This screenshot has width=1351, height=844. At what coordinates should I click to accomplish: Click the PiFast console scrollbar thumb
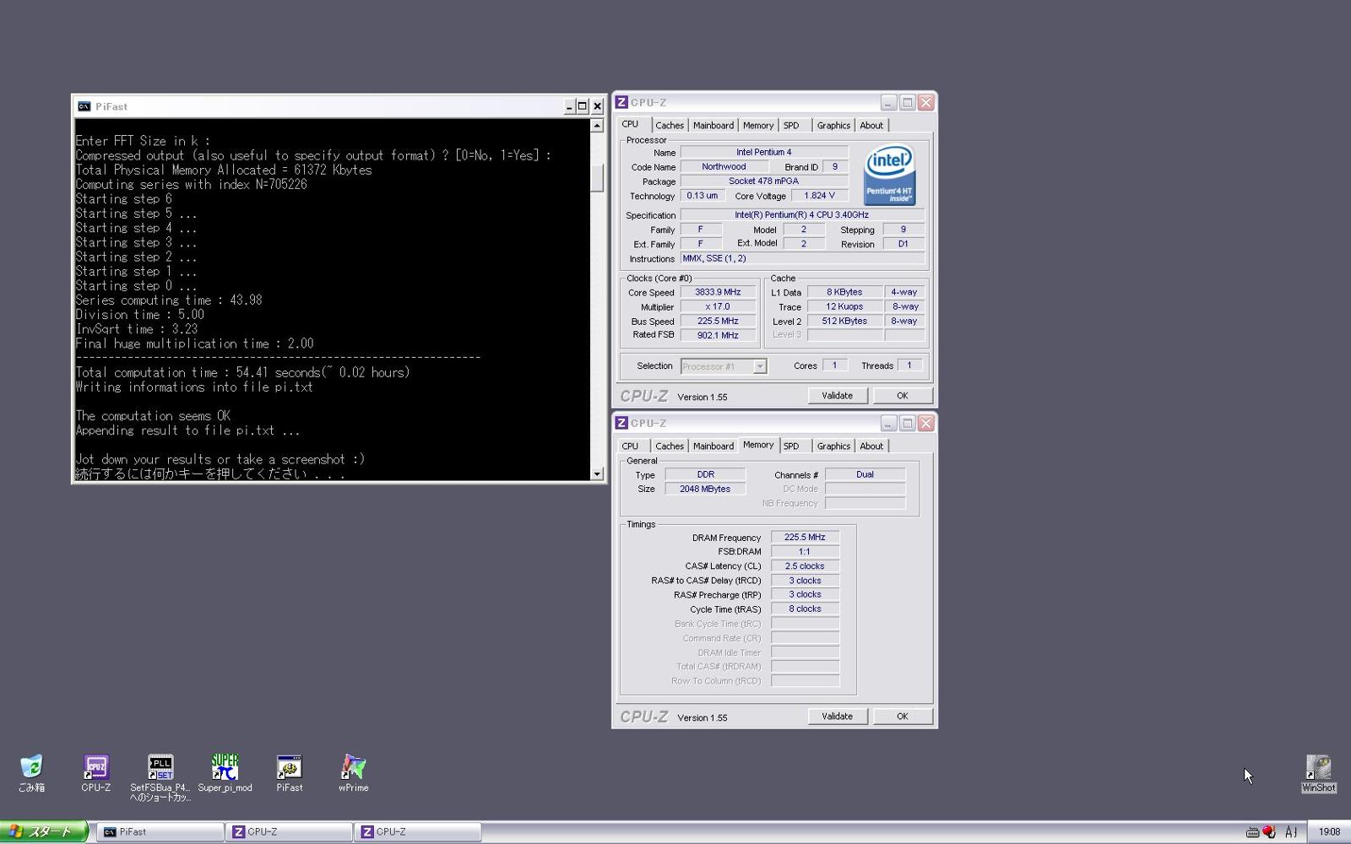click(x=597, y=177)
